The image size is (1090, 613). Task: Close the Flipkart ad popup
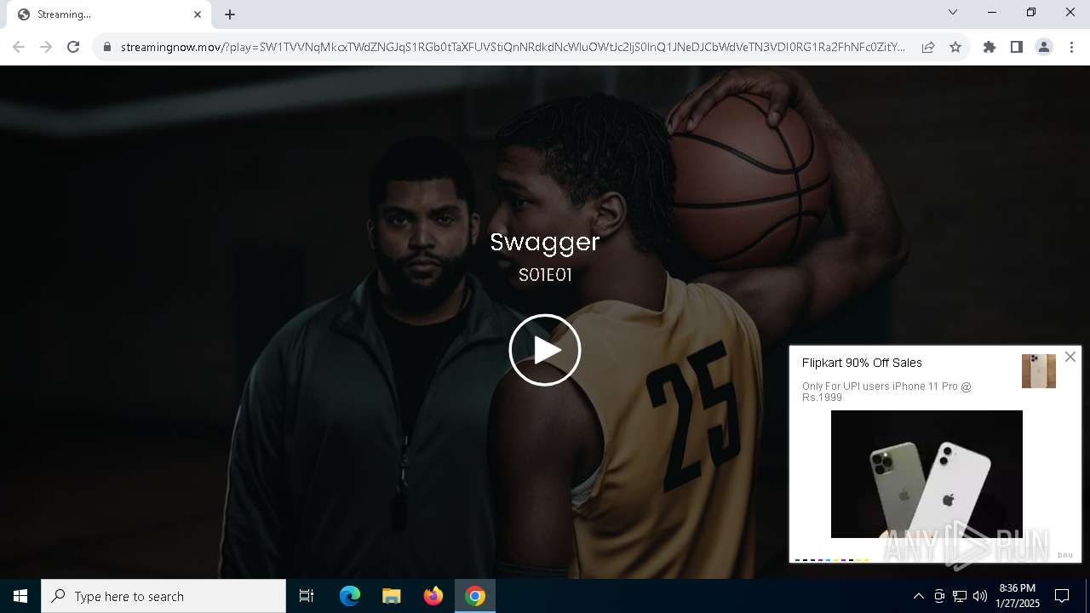[x=1070, y=357]
